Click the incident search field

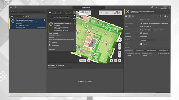tap(28, 12)
